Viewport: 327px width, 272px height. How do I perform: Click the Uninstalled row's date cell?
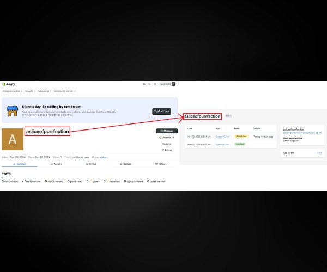[199, 137]
